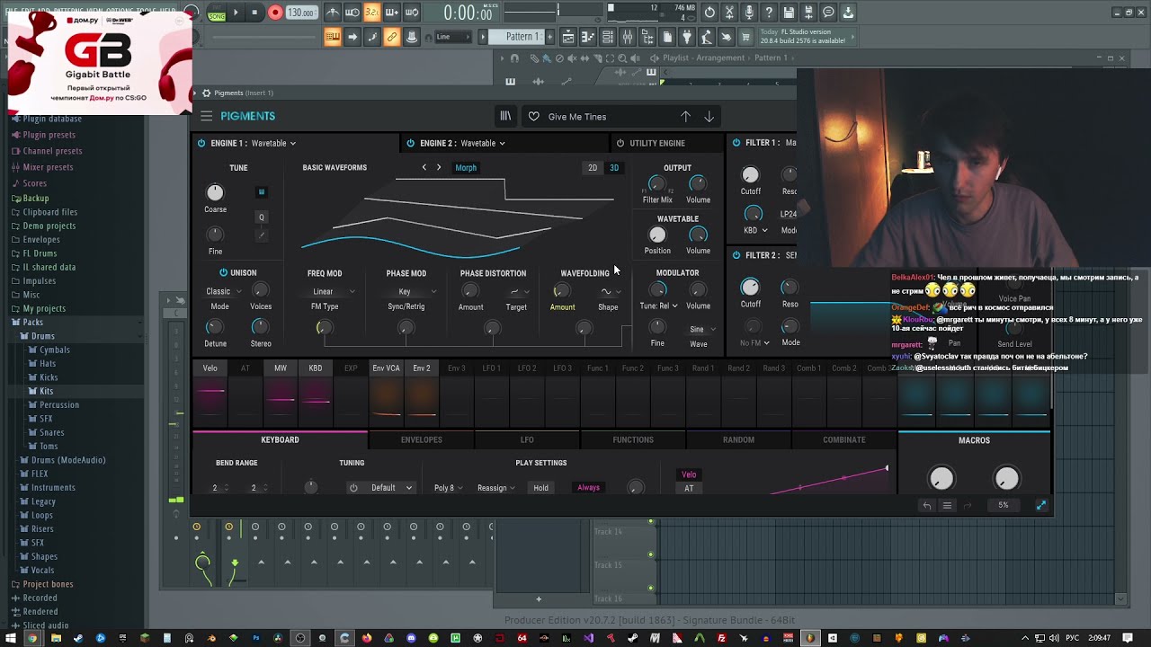Open the Envelopes tab

tap(421, 439)
